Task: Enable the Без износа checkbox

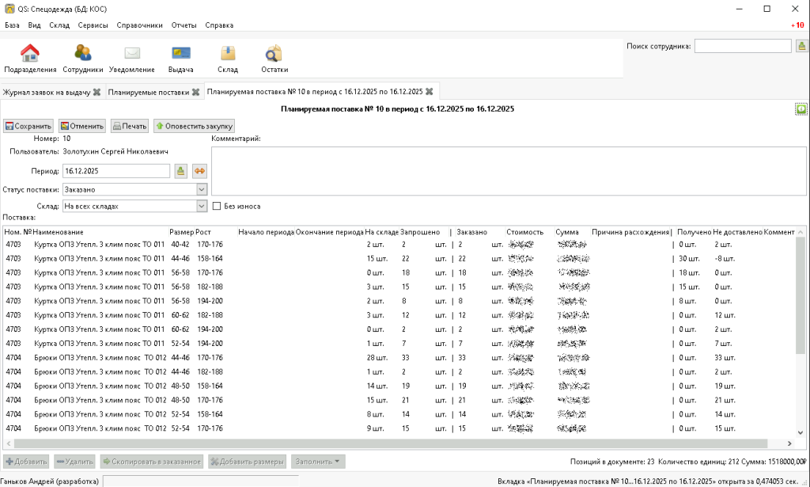Action: click(218, 207)
